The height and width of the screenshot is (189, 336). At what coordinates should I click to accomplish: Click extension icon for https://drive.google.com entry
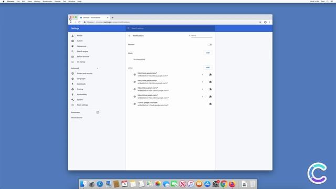pos(211,97)
